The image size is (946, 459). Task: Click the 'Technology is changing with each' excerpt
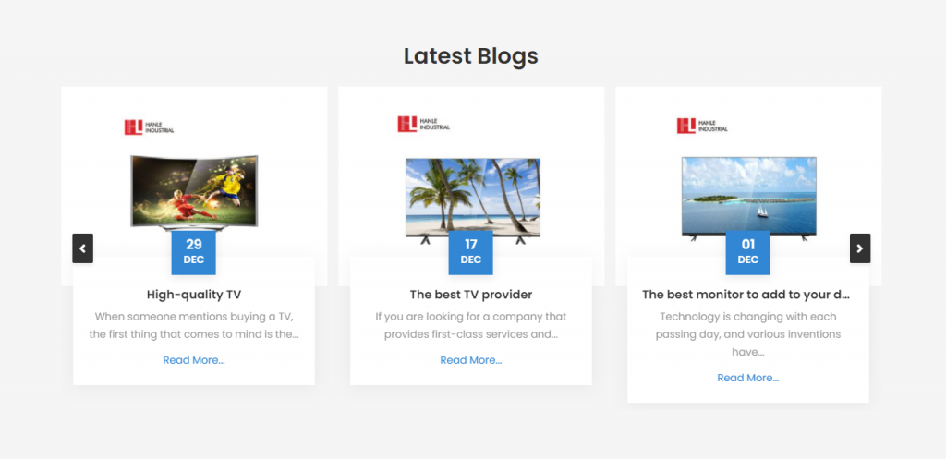pos(748,334)
